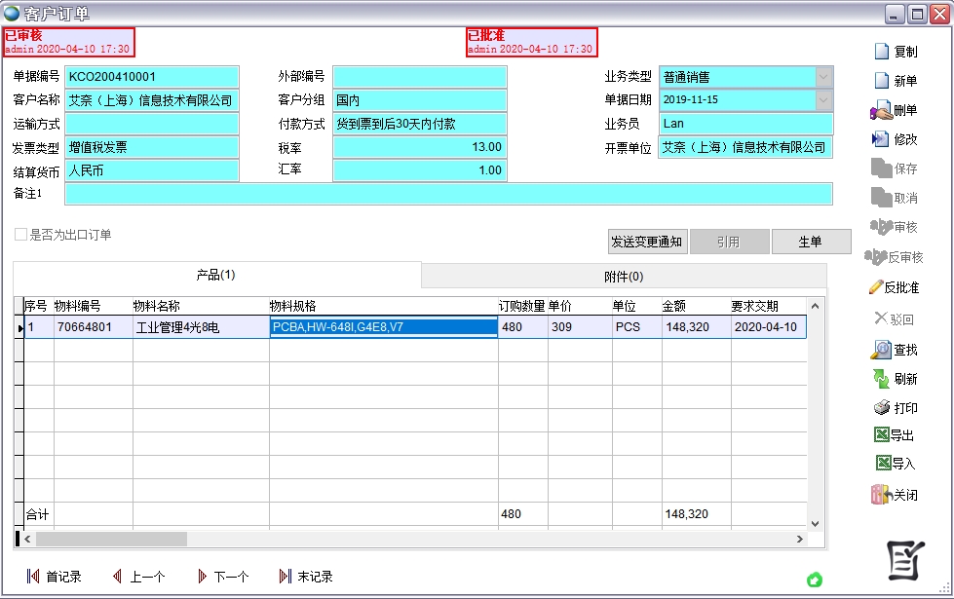Click the 导出 (Export) Excel icon

pyautogui.click(x=881, y=435)
